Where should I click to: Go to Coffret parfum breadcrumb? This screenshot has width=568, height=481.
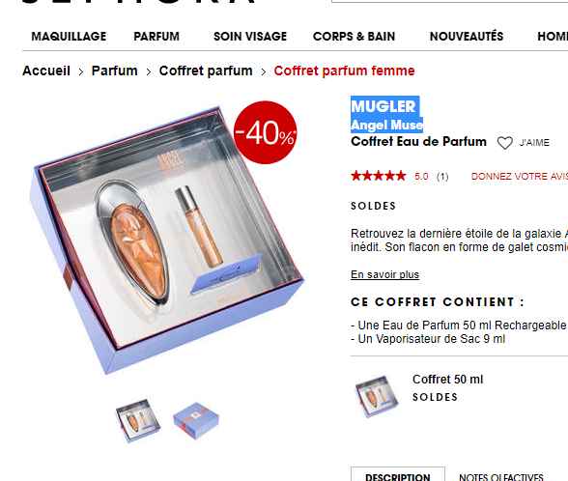(x=206, y=71)
